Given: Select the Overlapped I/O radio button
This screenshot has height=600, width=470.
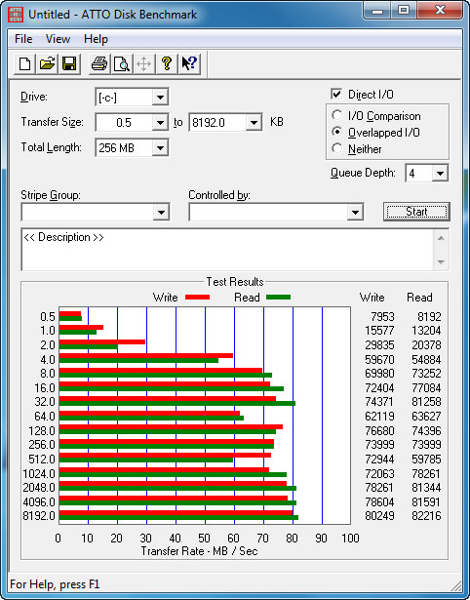Looking at the screenshot, I should pos(337,132).
